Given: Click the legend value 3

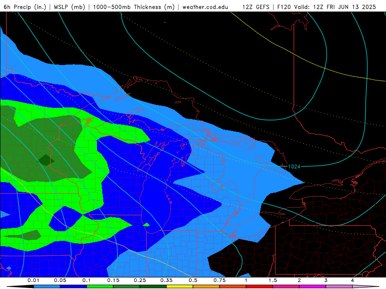Looking at the screenshot, I should pyautogui.click(x=326, y=280).
